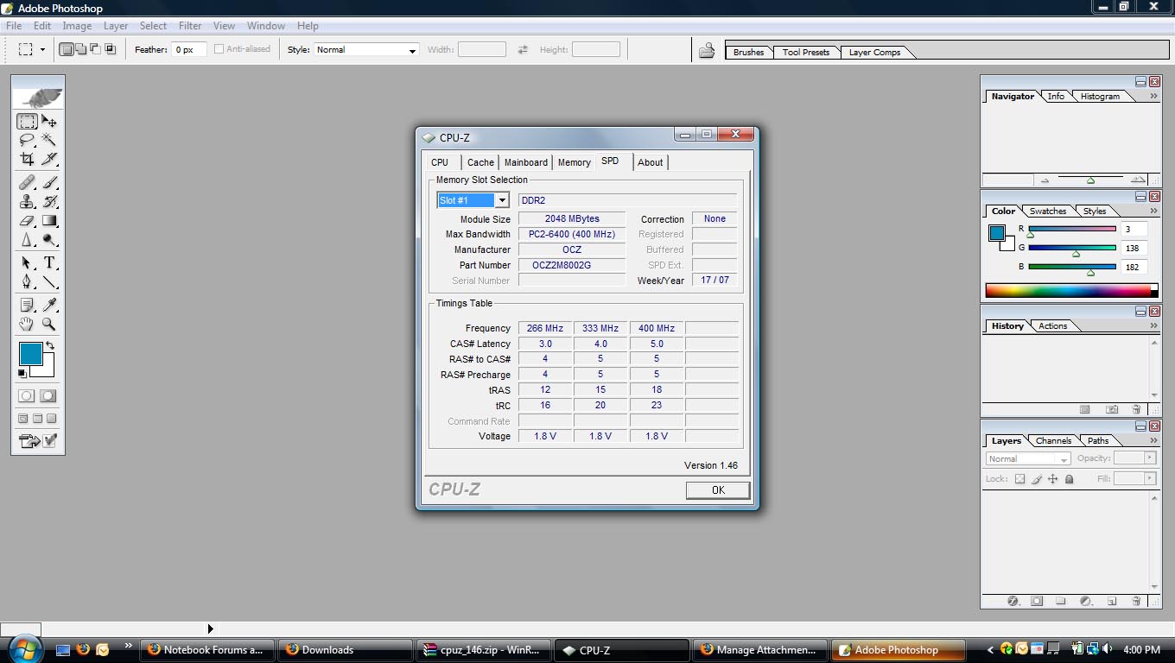Select the Magic Wand tool
Screen dimensions: 1175x663
pos(49,140)
